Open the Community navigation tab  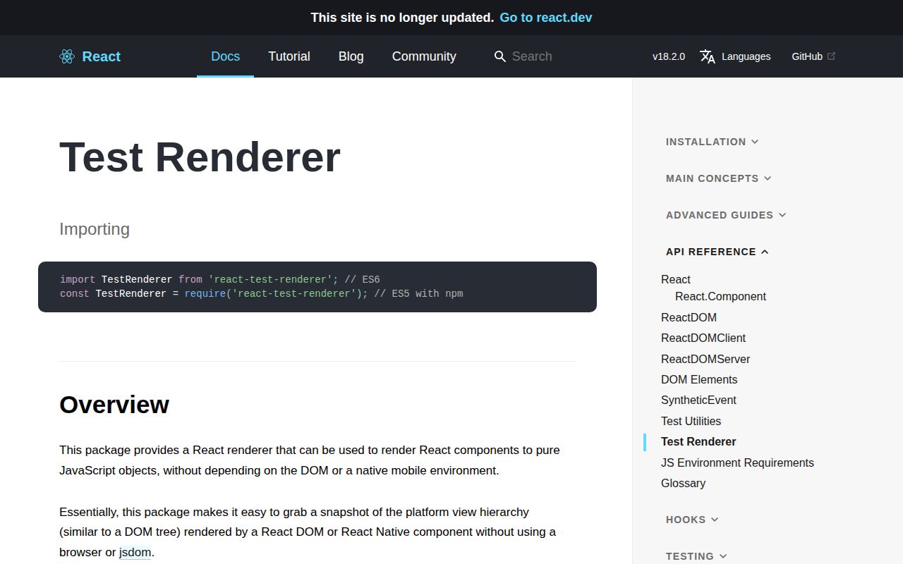(424, 56)
